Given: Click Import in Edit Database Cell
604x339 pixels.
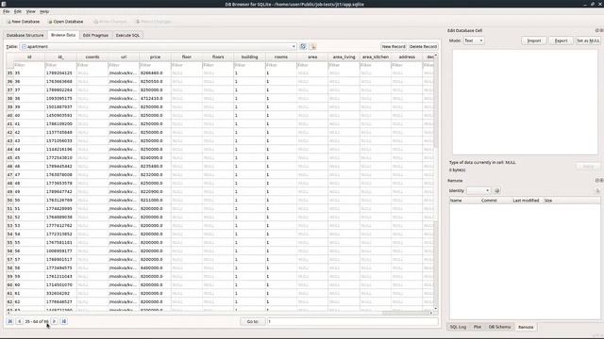Looking at the screenshot, I should click(x=534, y=40).
